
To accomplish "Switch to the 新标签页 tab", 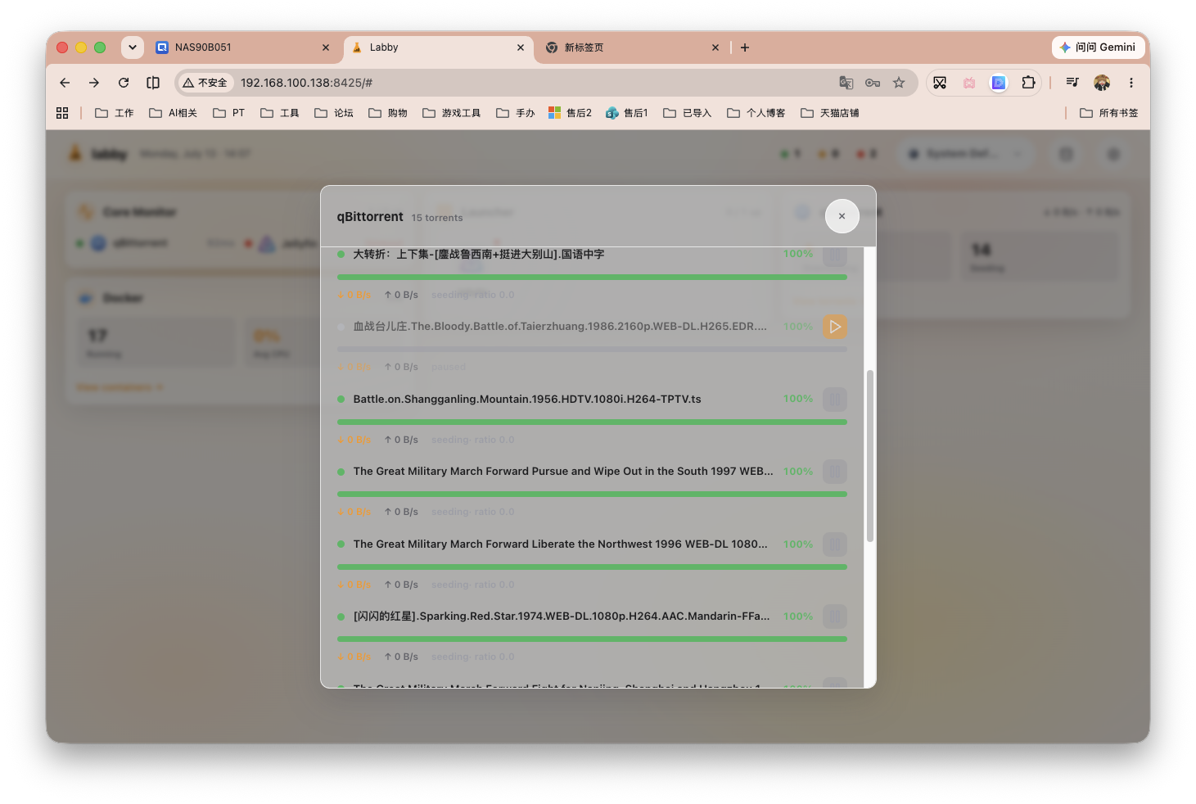I will (x=633, y=47).
